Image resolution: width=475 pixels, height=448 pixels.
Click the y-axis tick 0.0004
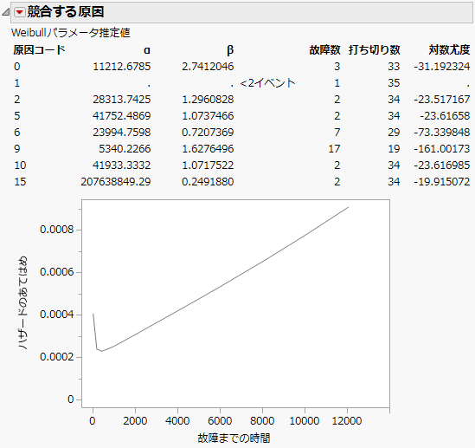tap(56, 315)
